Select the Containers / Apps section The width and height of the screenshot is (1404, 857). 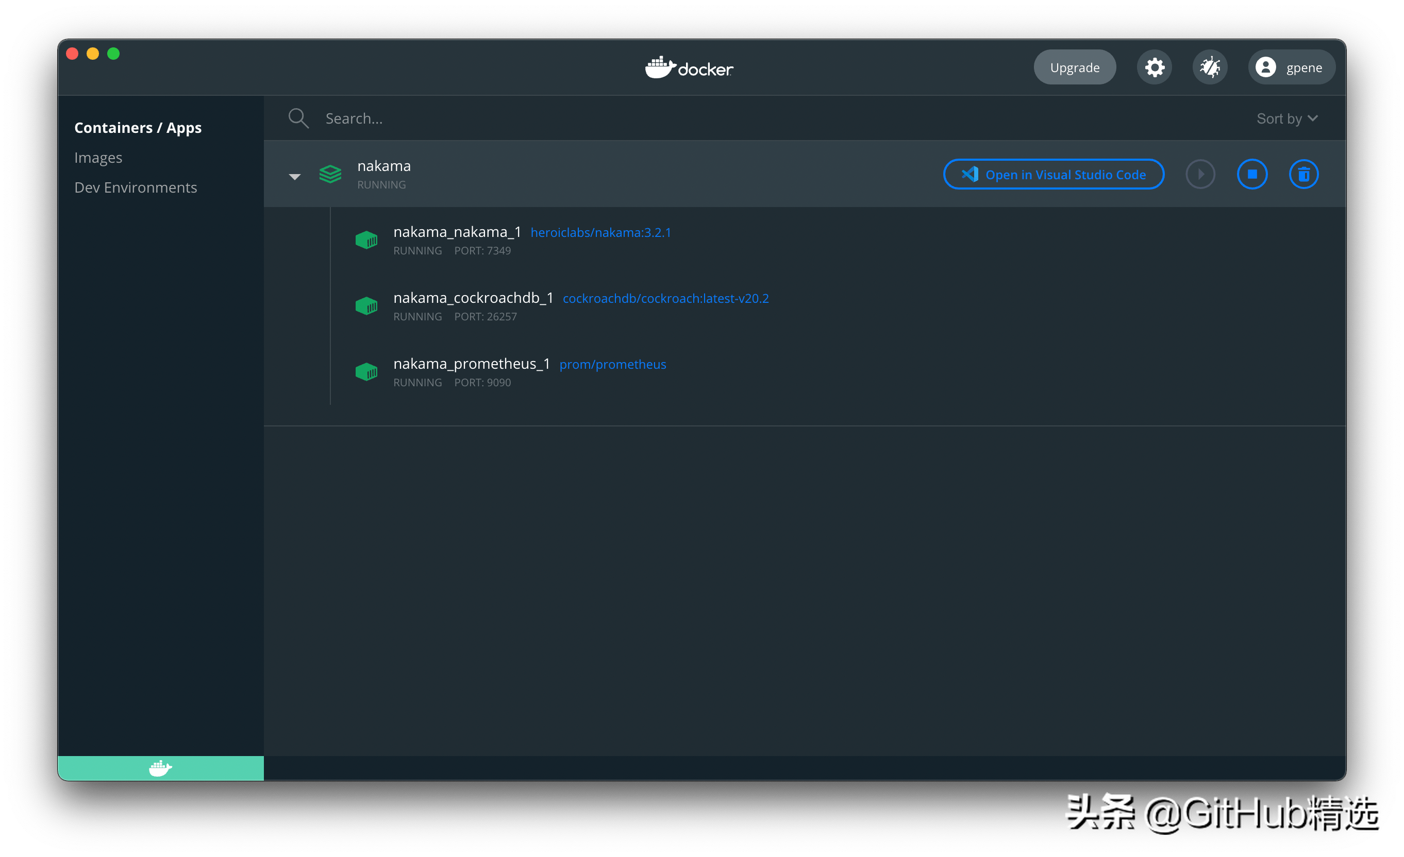coord(138,128)
